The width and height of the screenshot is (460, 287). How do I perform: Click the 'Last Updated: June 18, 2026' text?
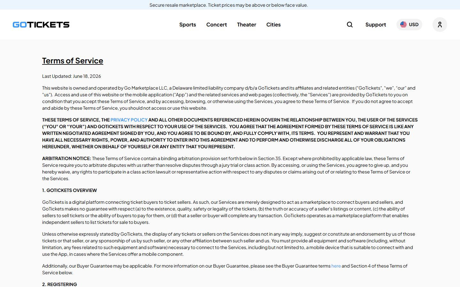72,76
